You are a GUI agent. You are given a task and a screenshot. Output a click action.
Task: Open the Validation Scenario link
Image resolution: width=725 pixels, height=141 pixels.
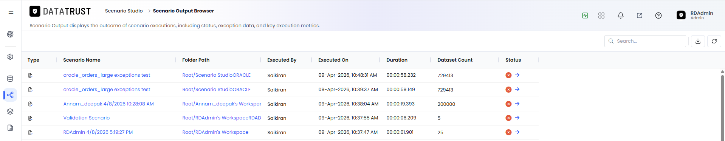86,118
